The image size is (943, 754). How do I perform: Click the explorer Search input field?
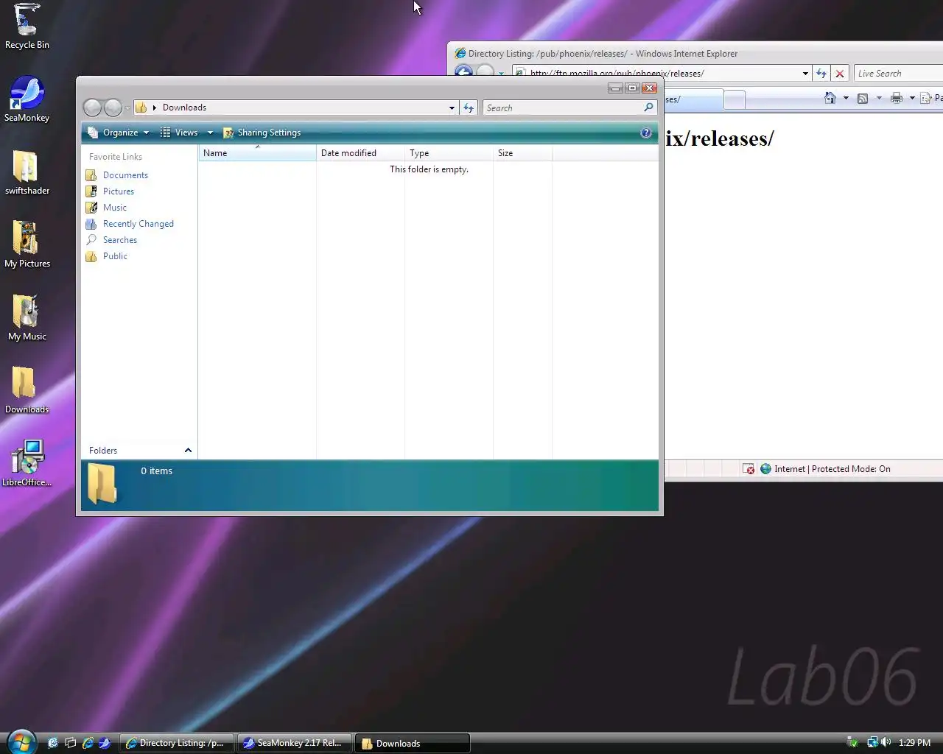(562, 108)
